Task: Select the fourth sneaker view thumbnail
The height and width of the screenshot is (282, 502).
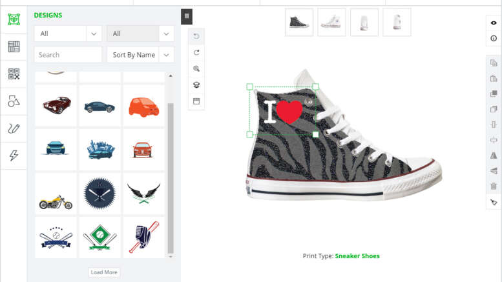Action: coord(397,23)
